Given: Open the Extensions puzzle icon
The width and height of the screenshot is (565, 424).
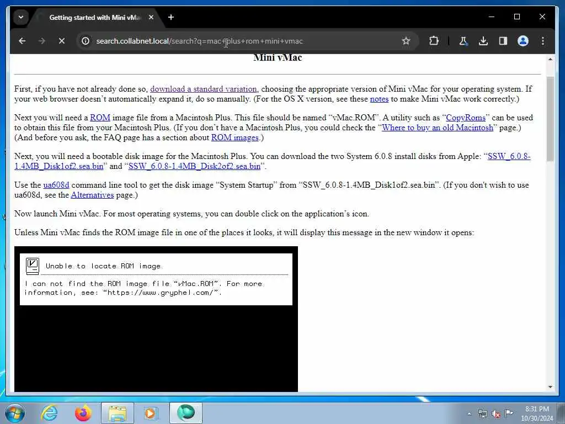Looking at the screenshot, I should tap(434, 41).
